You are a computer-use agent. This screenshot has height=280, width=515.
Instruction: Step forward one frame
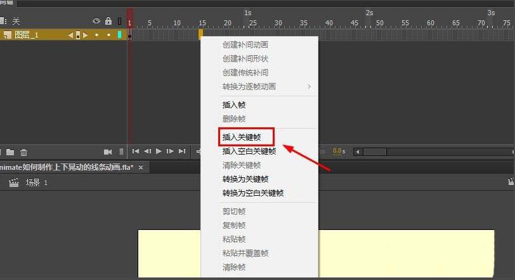(170, 151)
